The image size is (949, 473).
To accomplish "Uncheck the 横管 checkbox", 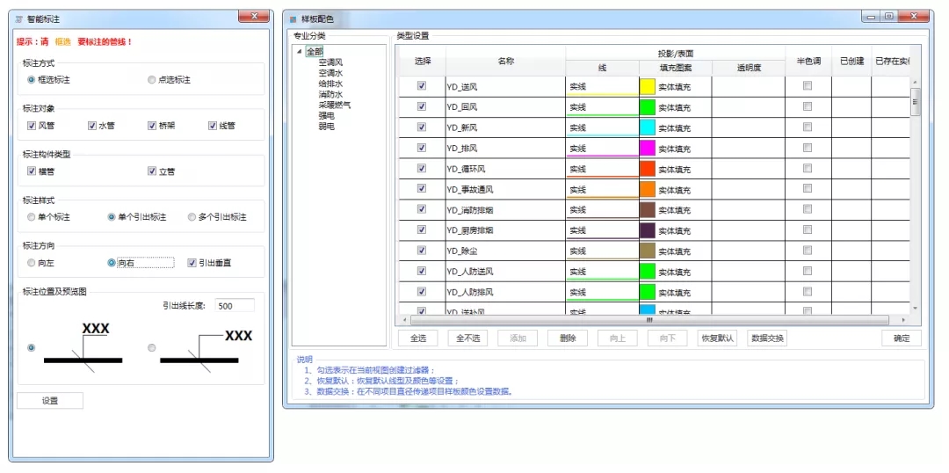I will coord(32,171).
